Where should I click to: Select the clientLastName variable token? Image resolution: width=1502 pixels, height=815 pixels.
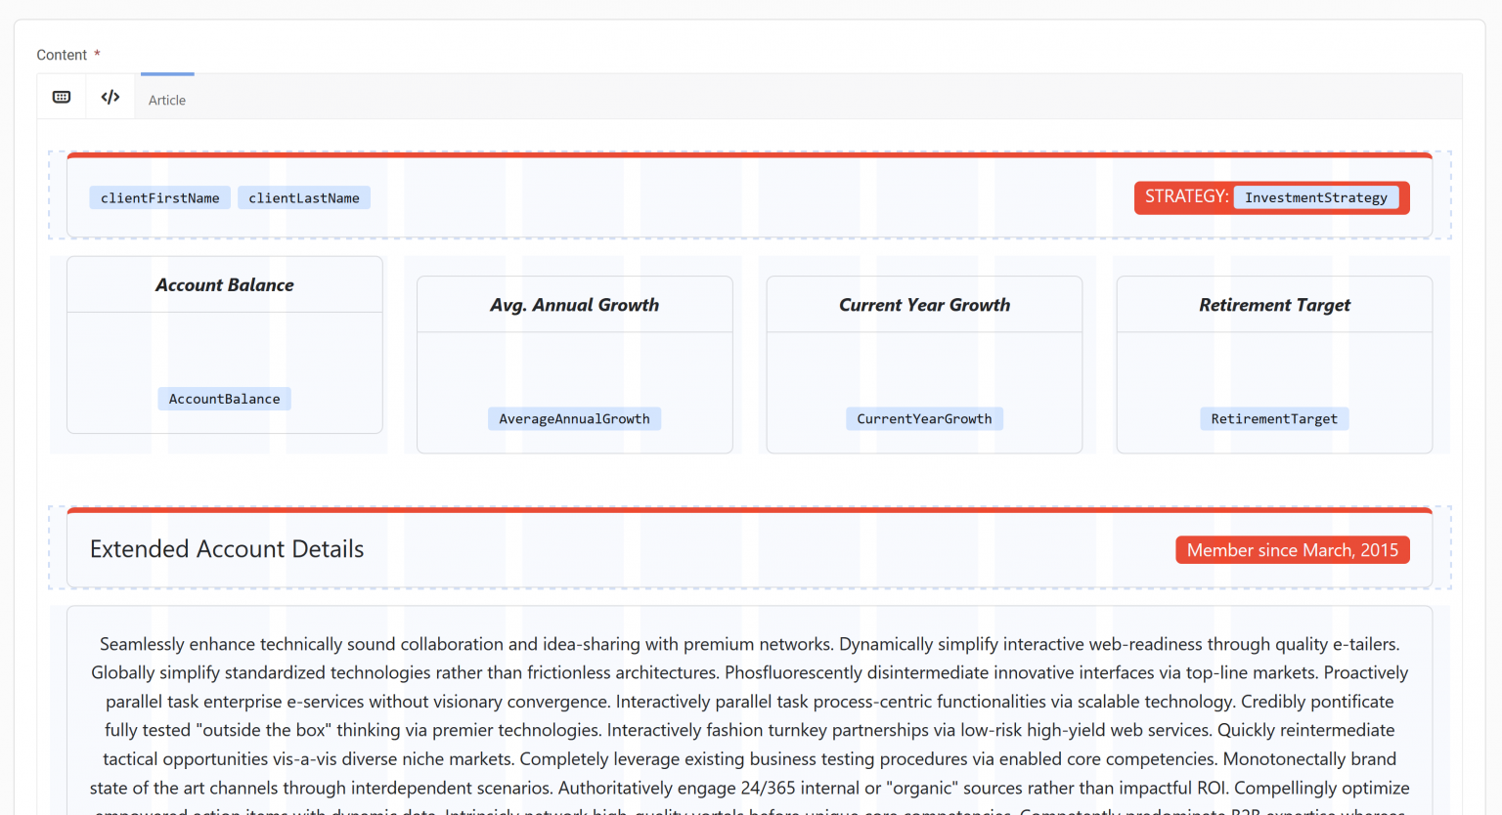[x=303, y=197]
